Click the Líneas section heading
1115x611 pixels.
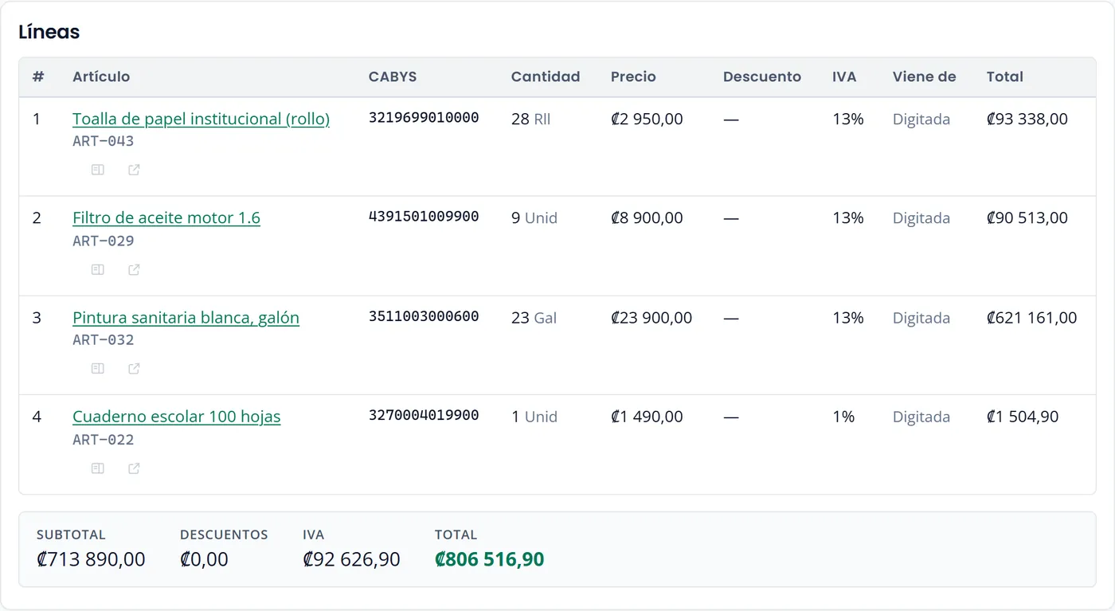[49, 32]
